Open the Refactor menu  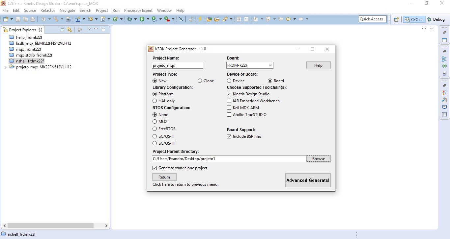[48, 11]
